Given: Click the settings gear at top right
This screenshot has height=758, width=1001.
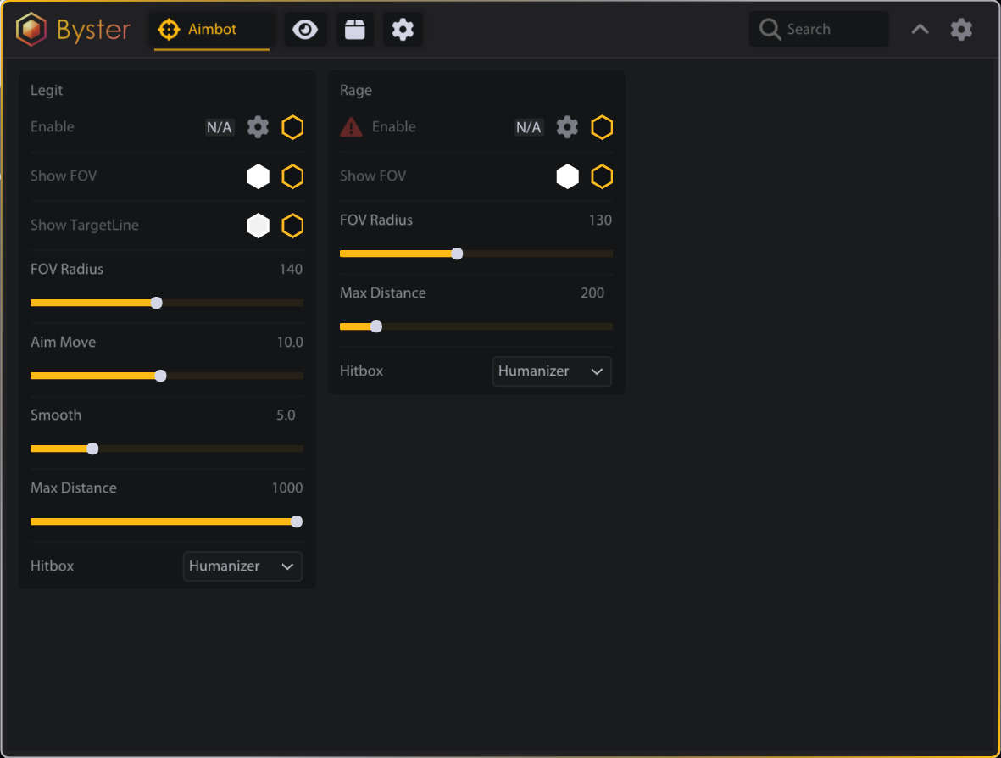Looking at the screenshot, I should (x=961, y=30).
